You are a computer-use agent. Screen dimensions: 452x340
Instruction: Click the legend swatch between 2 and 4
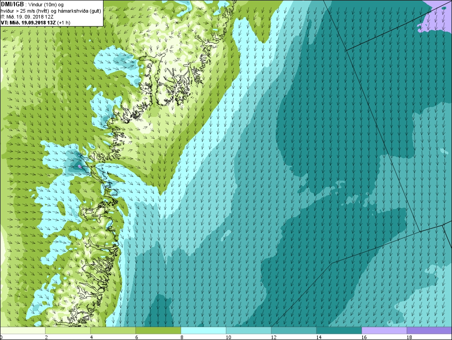pos(68,330)
